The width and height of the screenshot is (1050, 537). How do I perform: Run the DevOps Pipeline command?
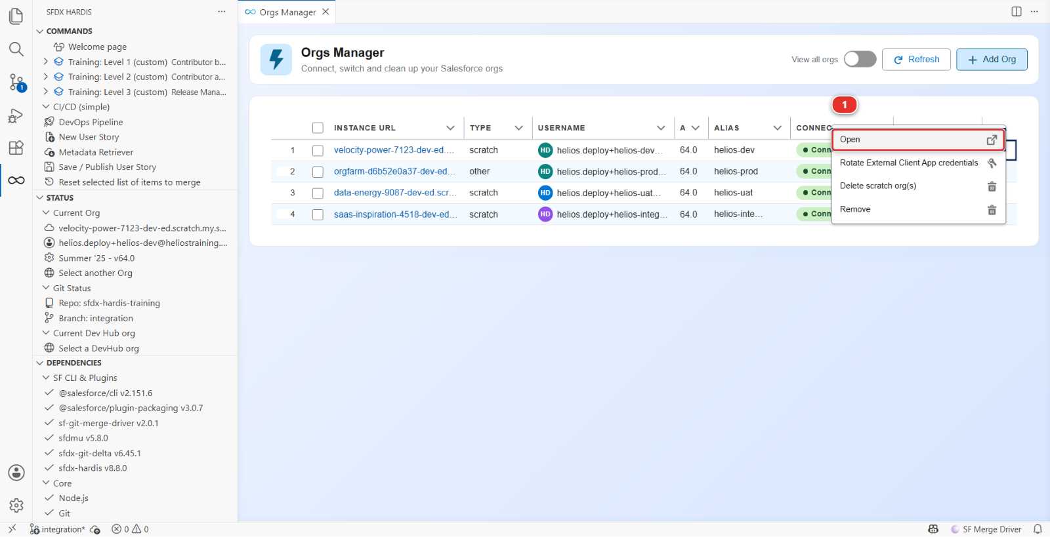91,122
